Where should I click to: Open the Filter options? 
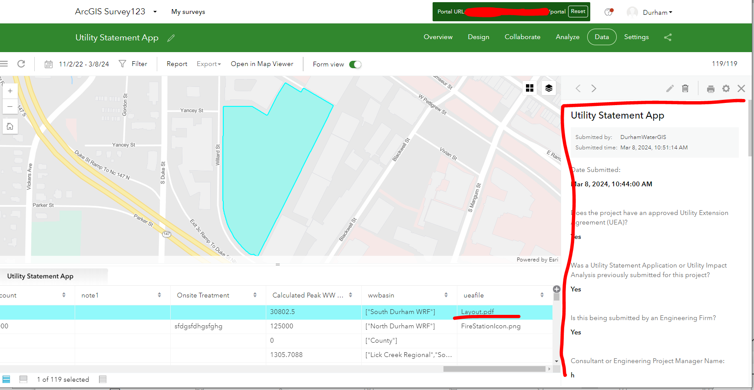(x=133, y=64)
